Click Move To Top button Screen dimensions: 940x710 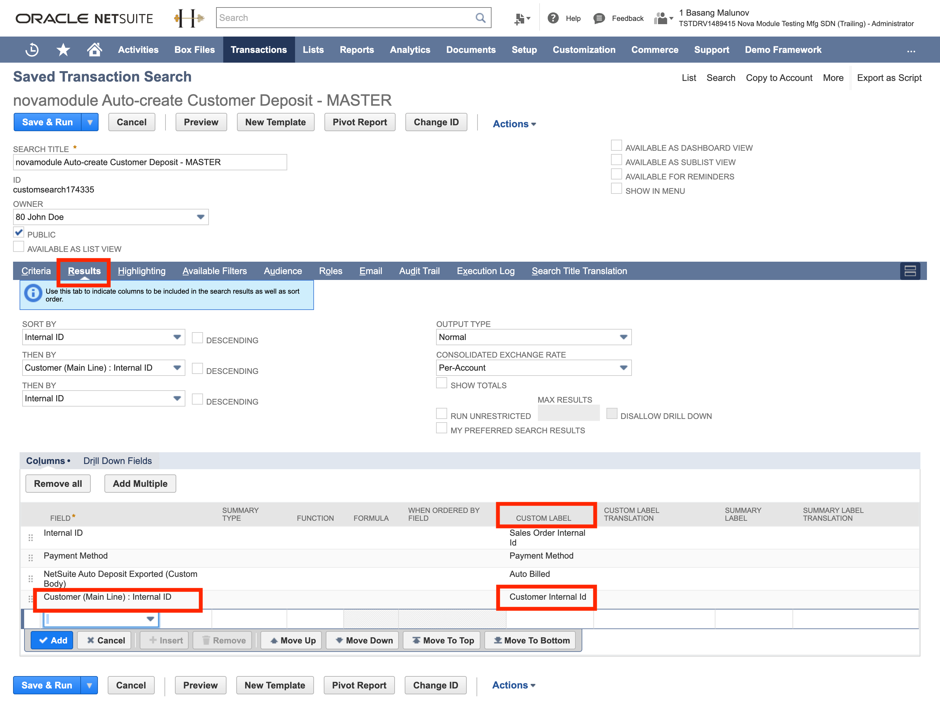[x=442, y=640]
